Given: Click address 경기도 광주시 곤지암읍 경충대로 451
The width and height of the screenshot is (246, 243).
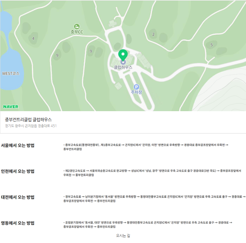Looking at the screenshot, I should tap(31, 126).
